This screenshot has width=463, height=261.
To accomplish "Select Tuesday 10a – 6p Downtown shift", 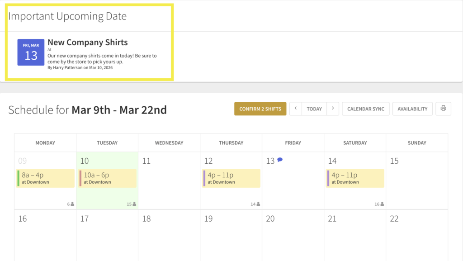I will [x=108, y=178].
